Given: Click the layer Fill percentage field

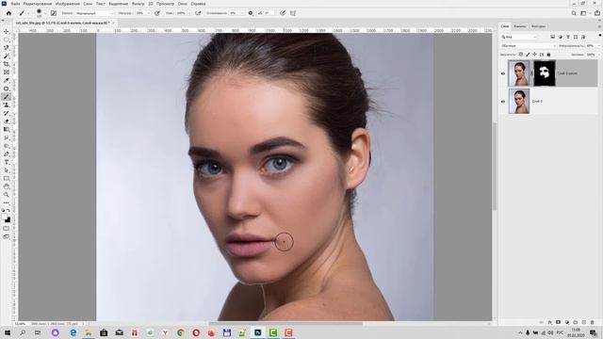Looking at the screenshot, I should (592, 55).
